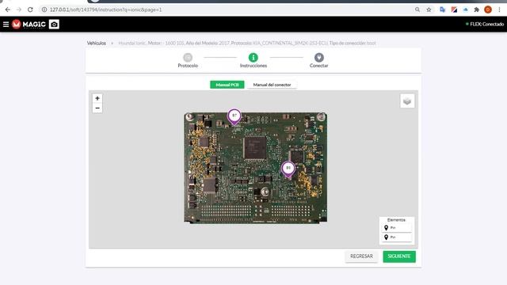The width and height of the screenshot is (507, 285).
Task: Open the browser three-dot menu
Action: (499, 9)
